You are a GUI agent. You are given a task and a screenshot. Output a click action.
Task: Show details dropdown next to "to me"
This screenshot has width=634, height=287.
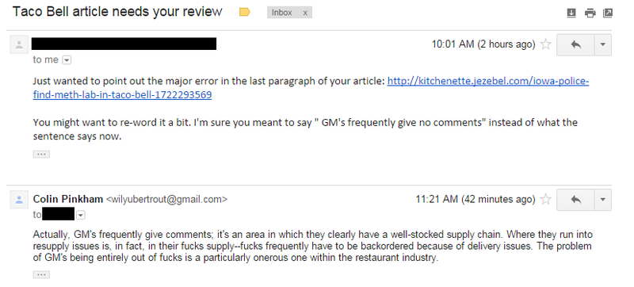(x=67, y=60)
